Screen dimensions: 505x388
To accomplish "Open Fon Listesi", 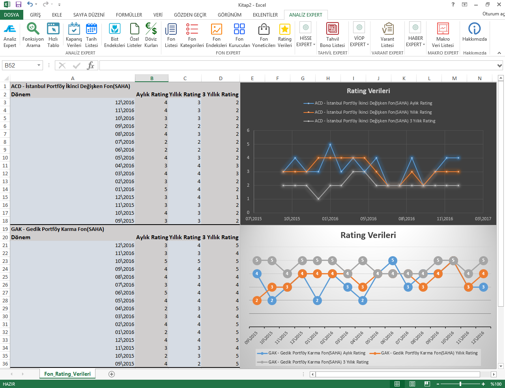I will (171, 35).
